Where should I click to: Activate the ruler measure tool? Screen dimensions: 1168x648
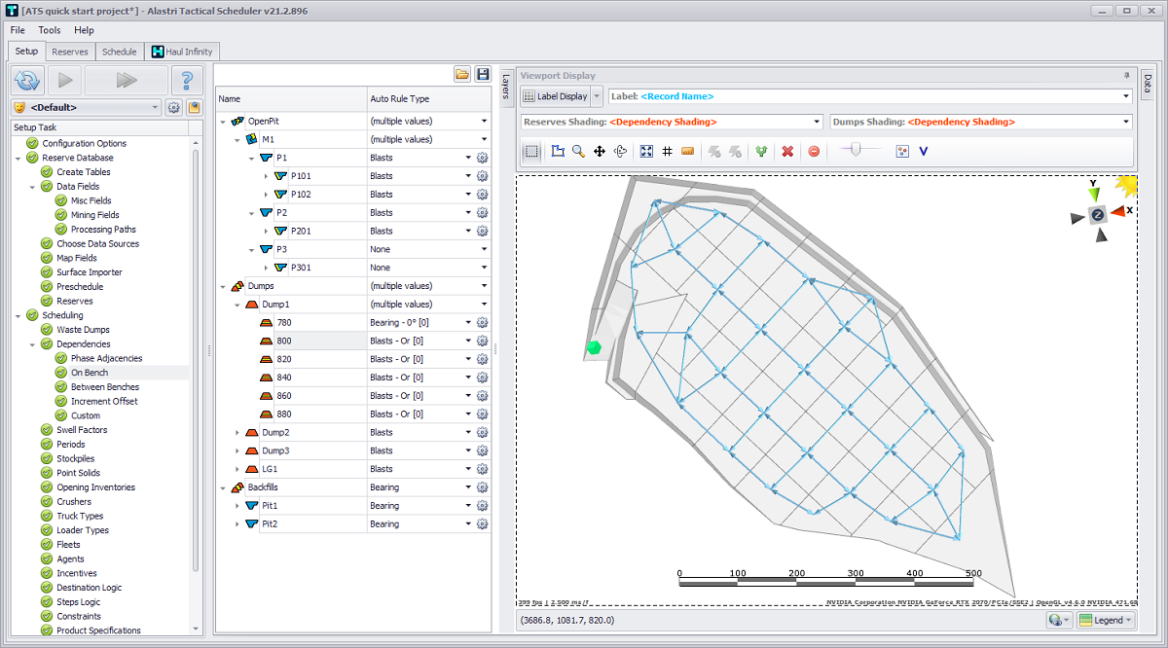687,152
